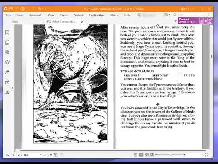The width and height of the screenshot is (218, 164).
Task: Click the Find magnifier icon
Action: coord(175,15)
